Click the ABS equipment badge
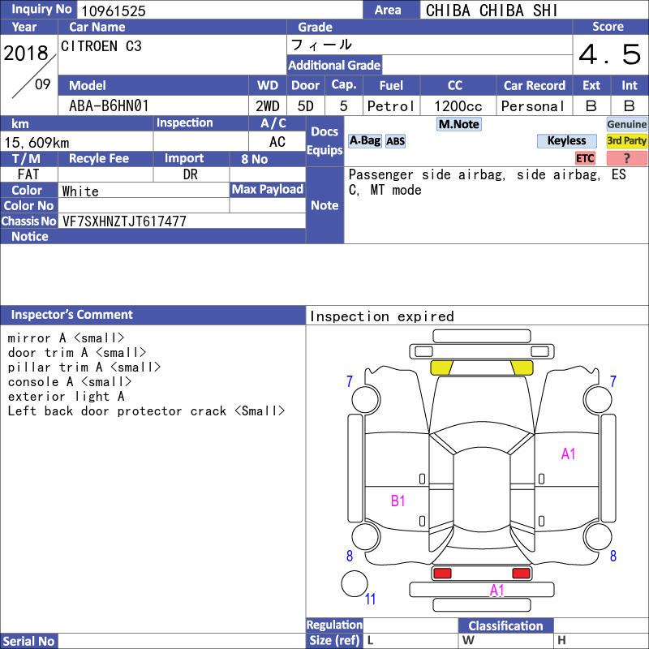Screen dimensions: 649x649 click(395, 141)
